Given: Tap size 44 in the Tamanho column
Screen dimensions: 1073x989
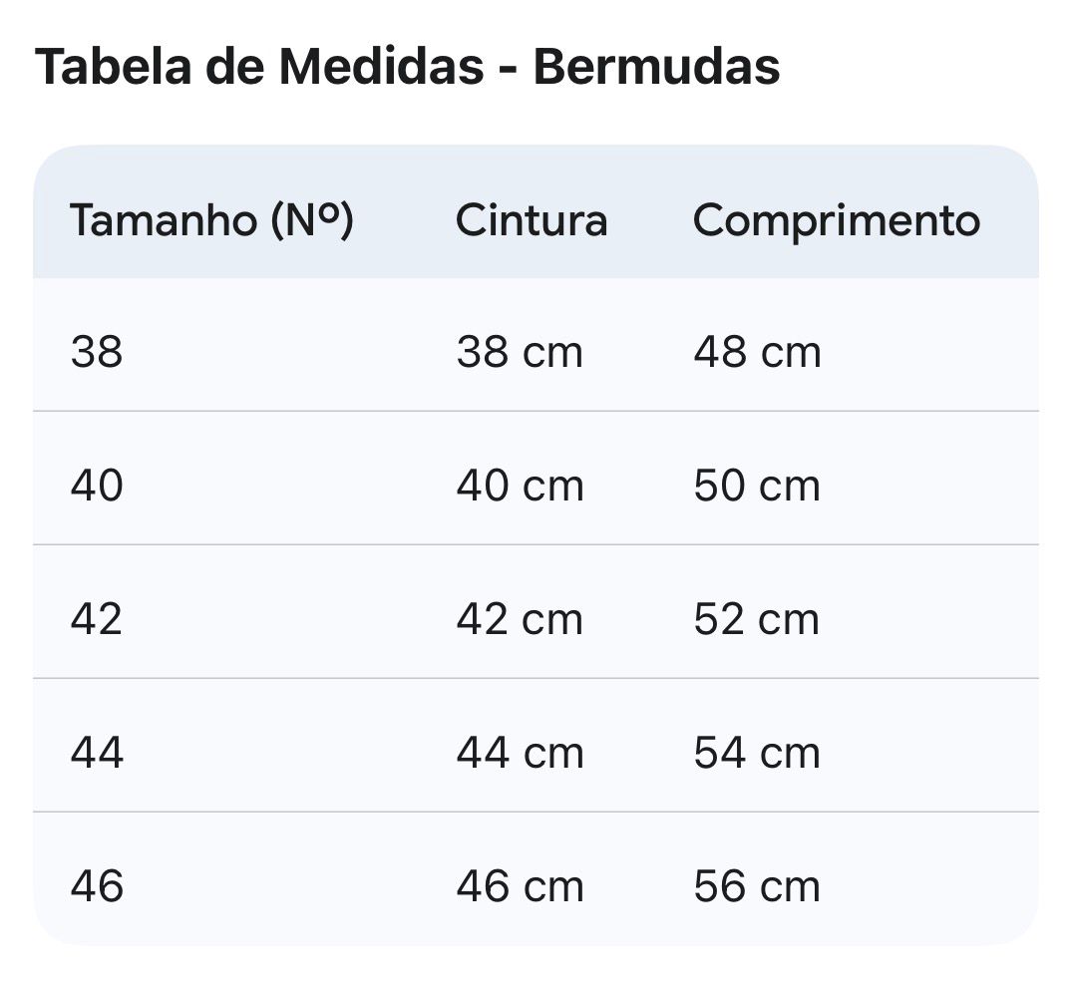Looking at the screenshot, I should click(97, 753).
